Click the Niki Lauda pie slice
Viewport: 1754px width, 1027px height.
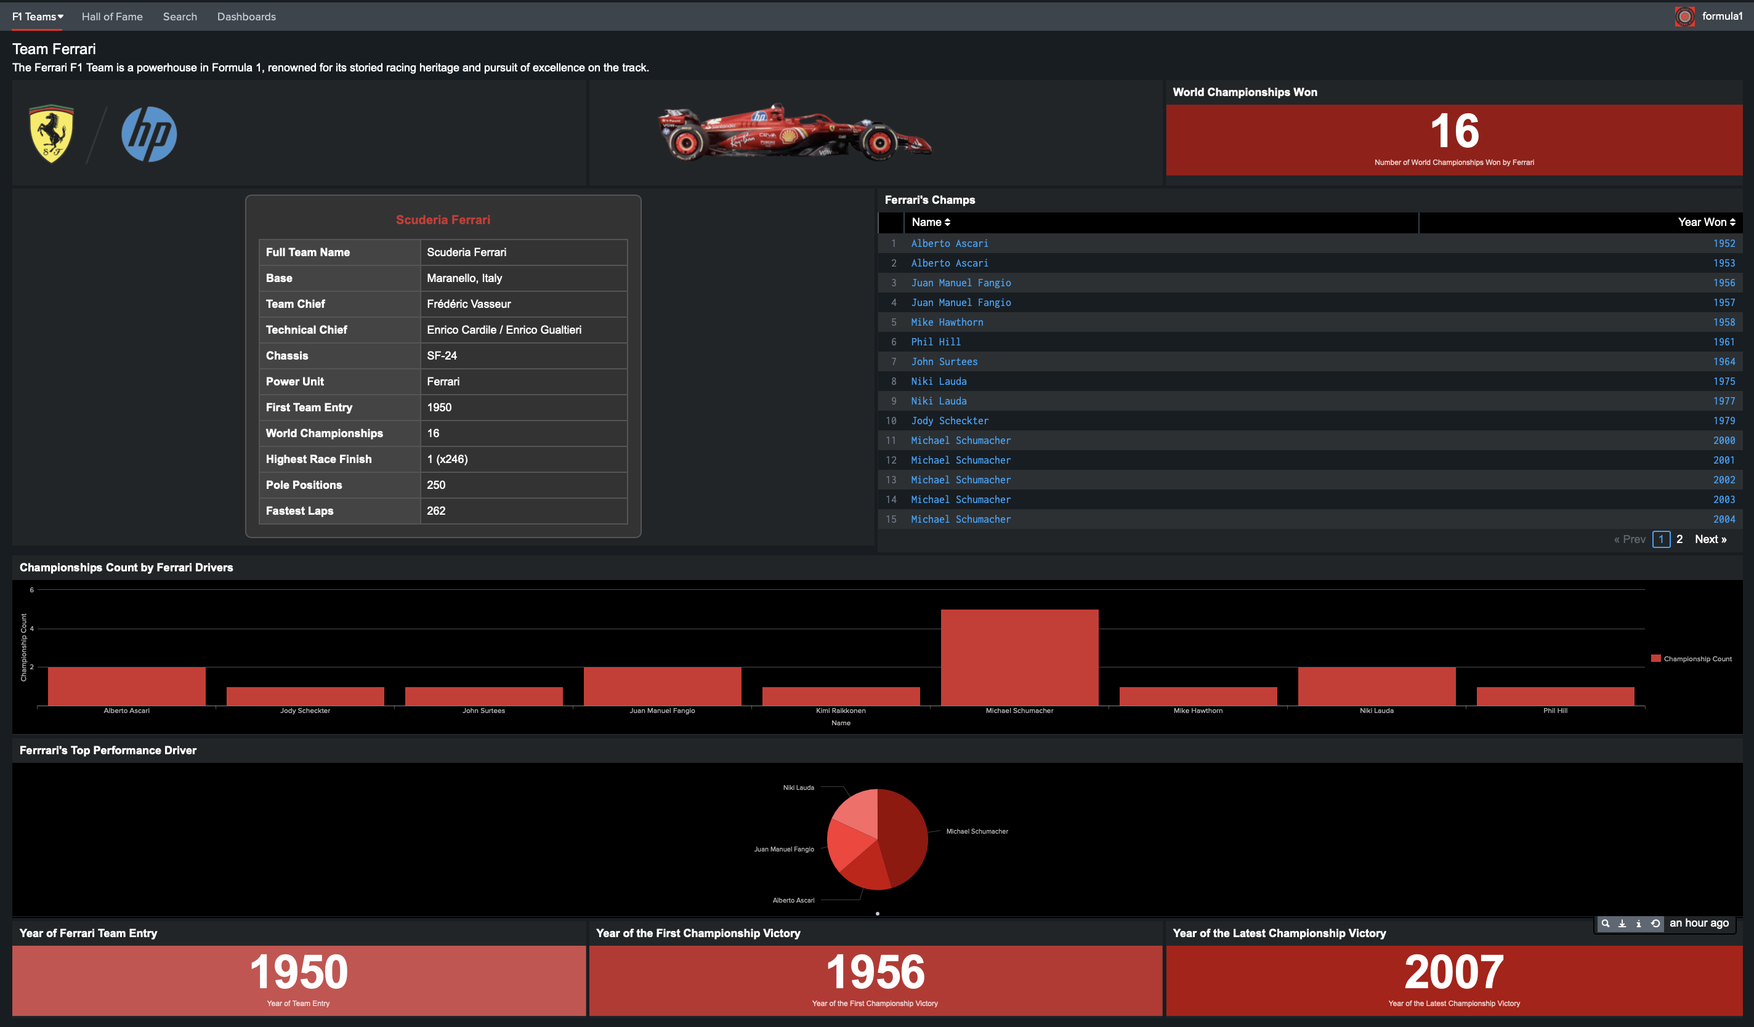click(x=861, y=812)
